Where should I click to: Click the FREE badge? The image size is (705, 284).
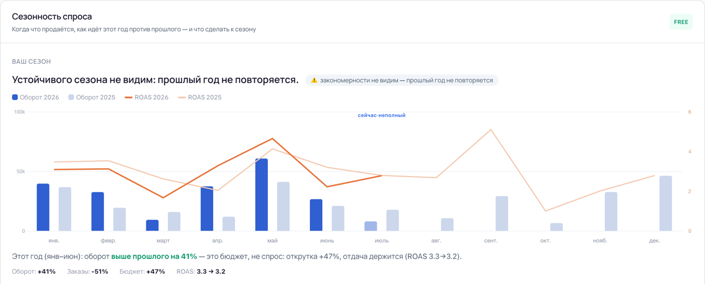coord(681,22)
